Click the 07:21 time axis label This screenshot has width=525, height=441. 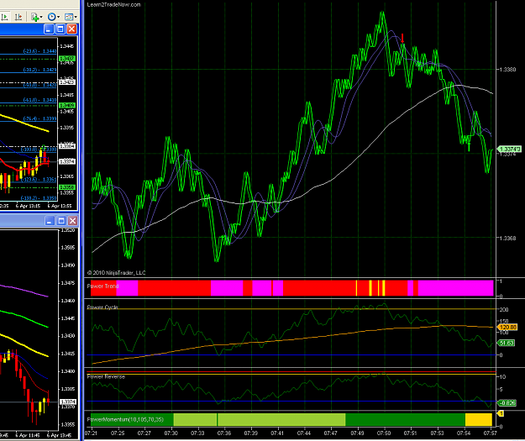coord(91,433)
